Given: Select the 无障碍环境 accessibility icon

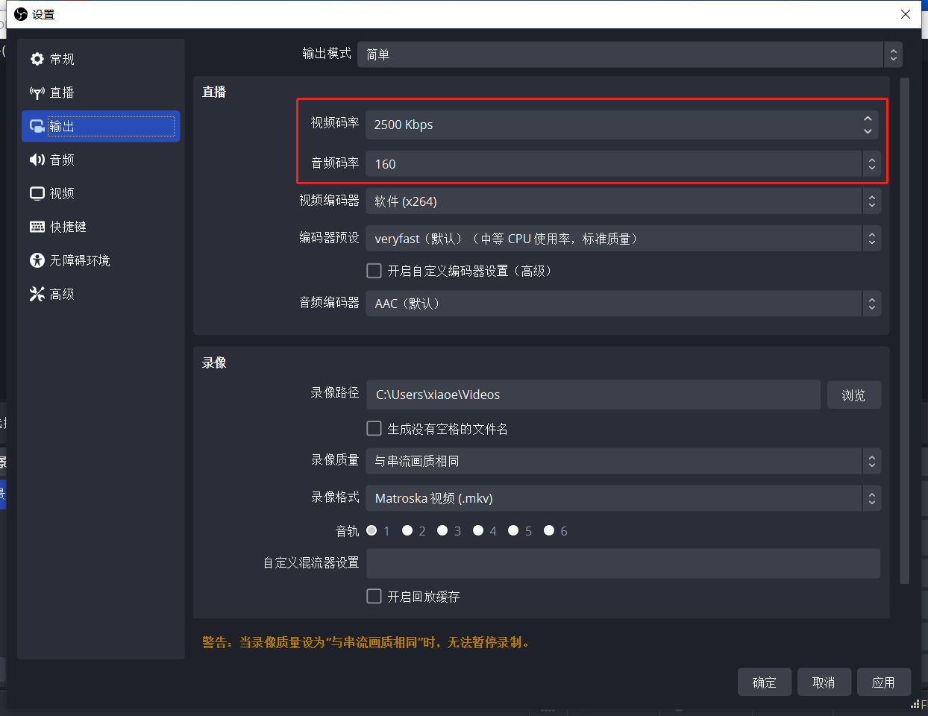Looking at the screenshot, I should coord(37,260).
